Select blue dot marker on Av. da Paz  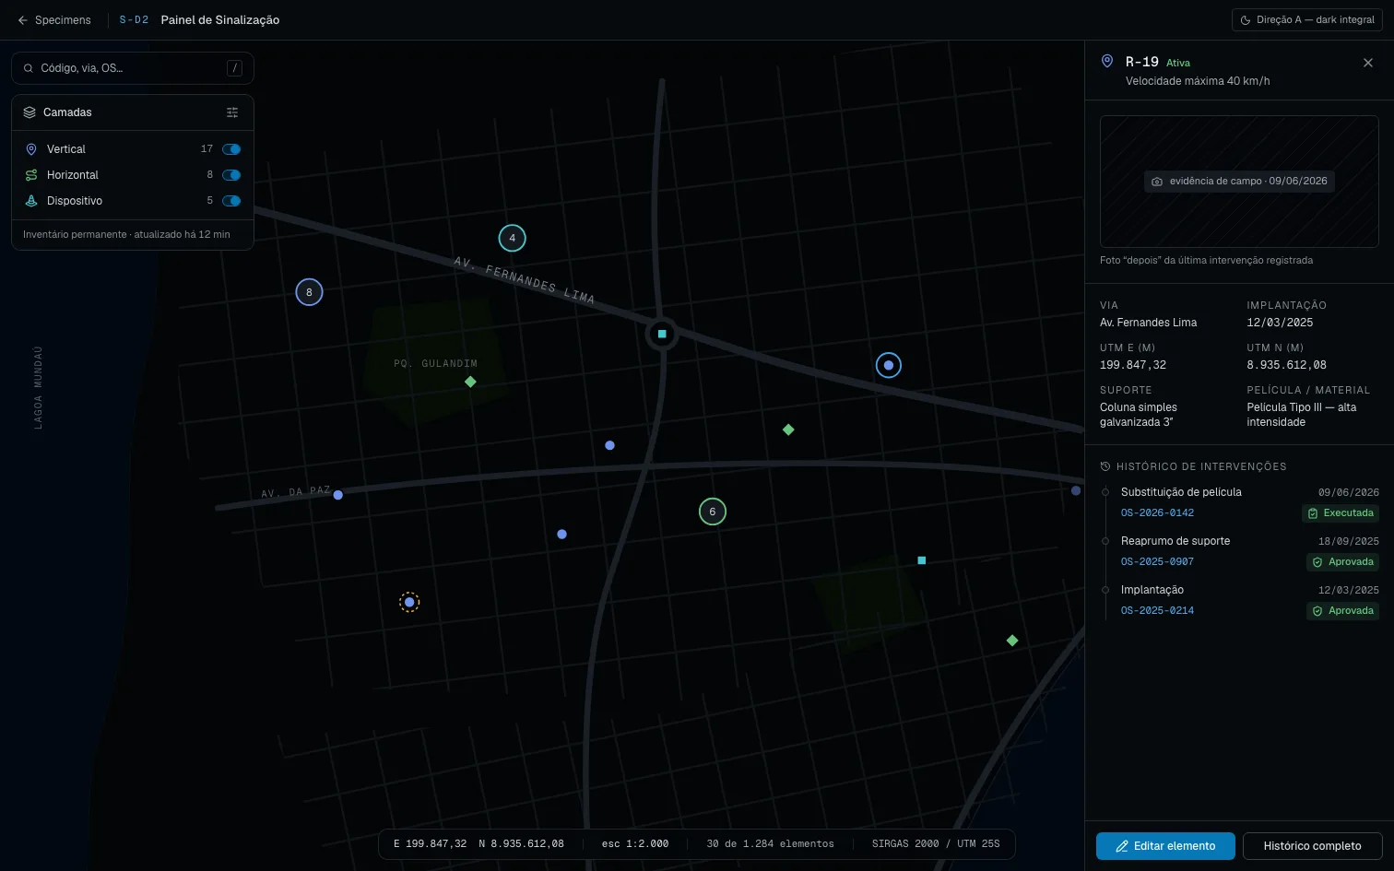point(338,495)
